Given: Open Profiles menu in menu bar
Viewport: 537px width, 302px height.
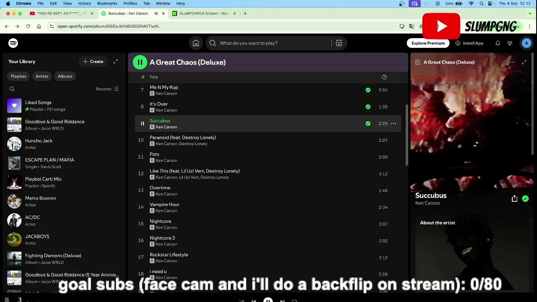Looking at the screenshot, I should (x=130, y=3).
